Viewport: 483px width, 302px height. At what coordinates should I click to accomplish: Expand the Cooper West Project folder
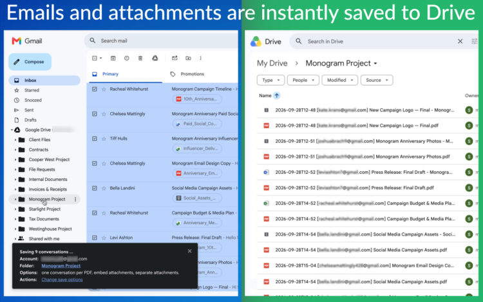[15, 160]
